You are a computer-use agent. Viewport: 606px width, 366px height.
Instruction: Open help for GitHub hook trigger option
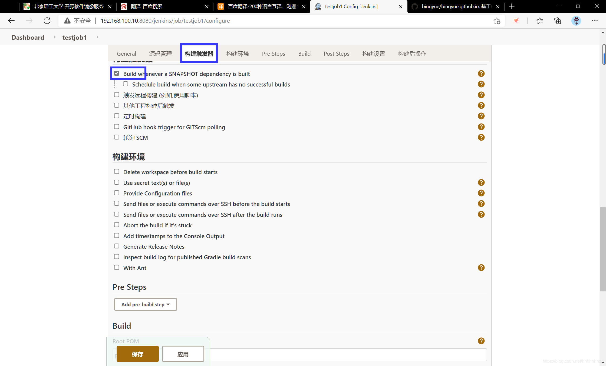pyautogui.click(x=481, y=127)
